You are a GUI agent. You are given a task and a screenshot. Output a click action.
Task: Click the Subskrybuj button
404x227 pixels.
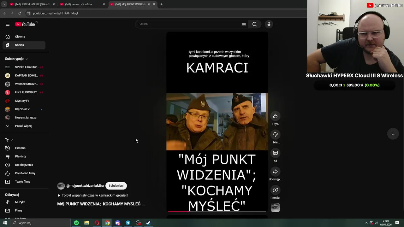(x=116, y=186)
